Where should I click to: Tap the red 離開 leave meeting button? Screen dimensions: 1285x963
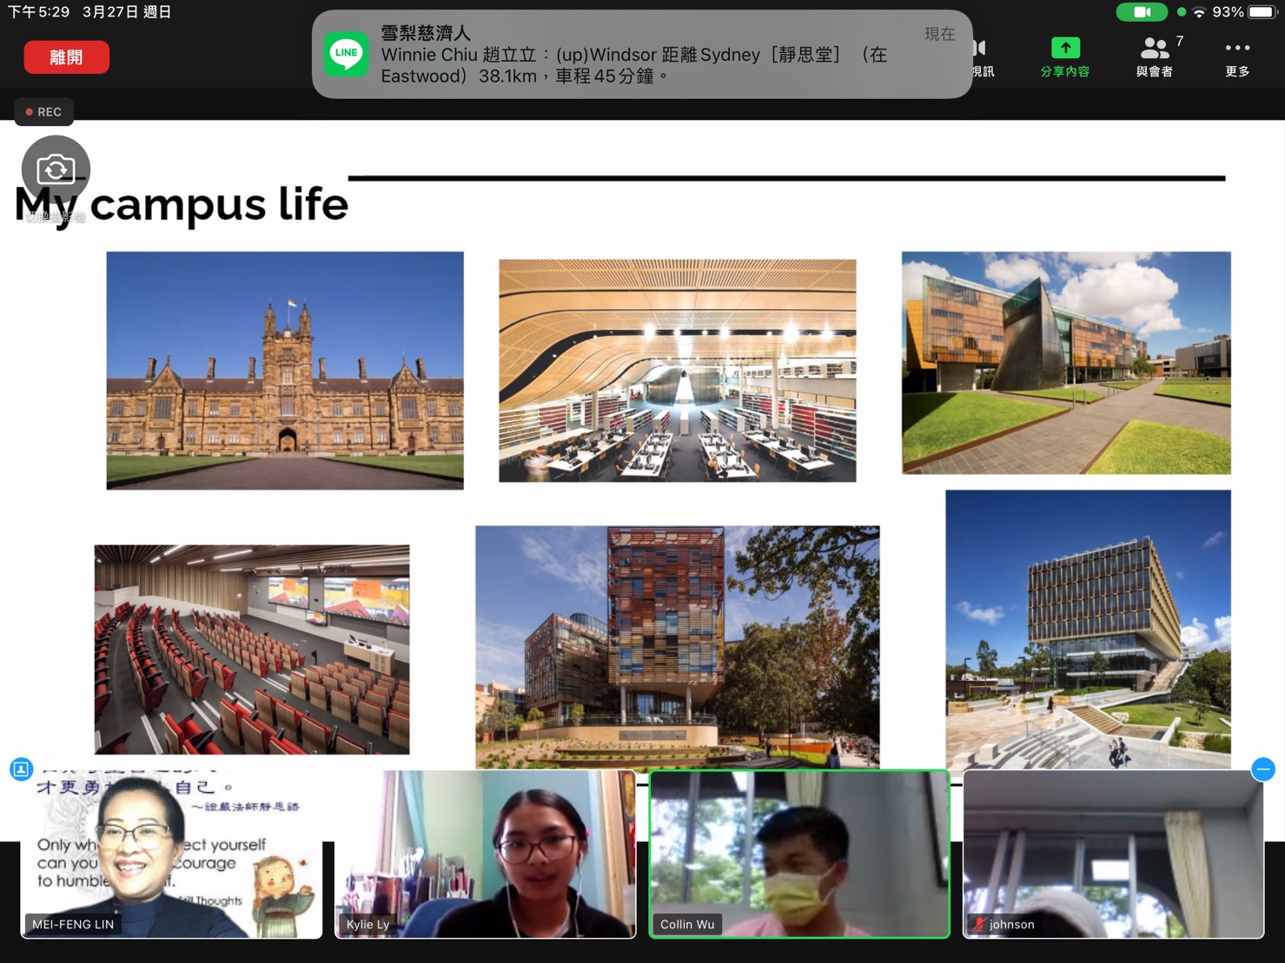click(x=66, y=57)
